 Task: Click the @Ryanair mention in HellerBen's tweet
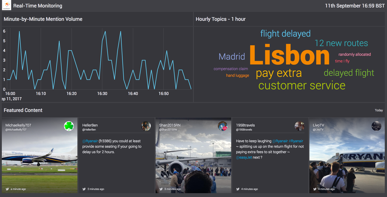[x=90, y=141]
